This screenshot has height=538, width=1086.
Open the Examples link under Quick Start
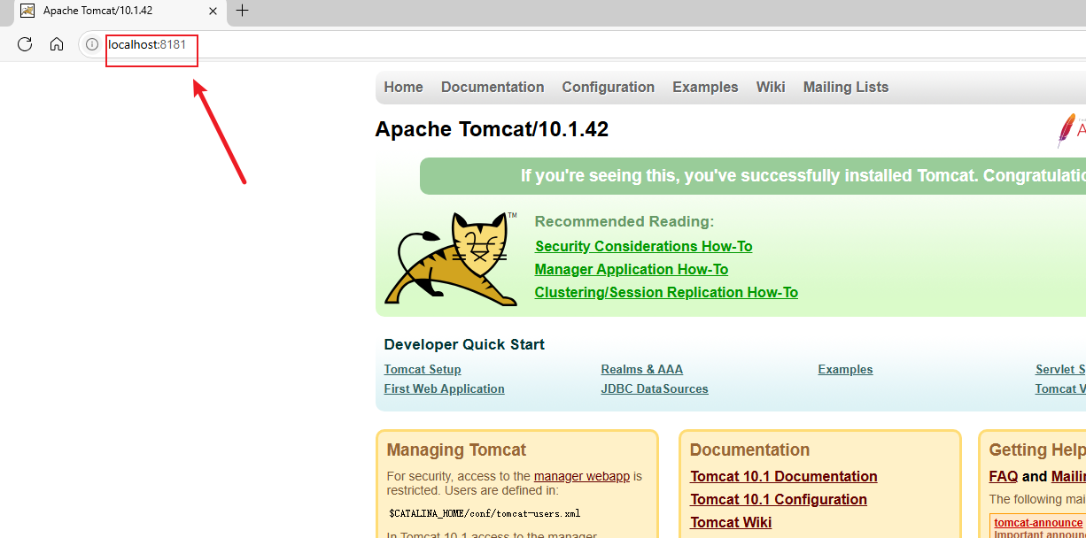[x=845, y=369]
